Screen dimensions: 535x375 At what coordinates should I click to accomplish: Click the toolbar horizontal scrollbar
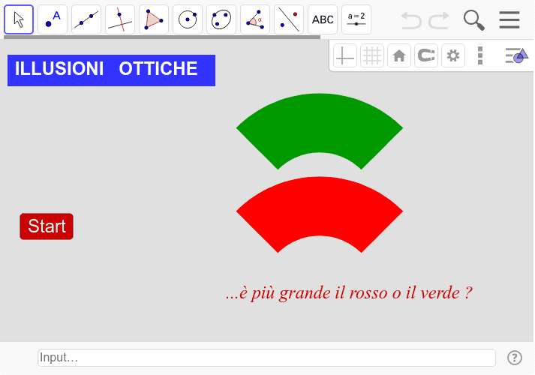(x=162, y=37)
